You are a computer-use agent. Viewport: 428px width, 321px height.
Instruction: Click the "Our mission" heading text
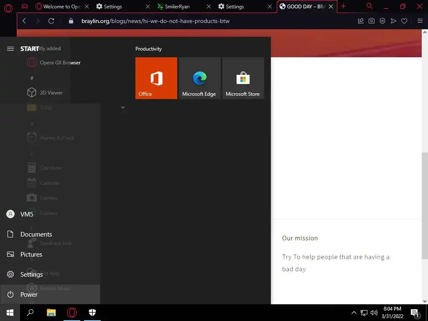click(x=300, y=238)
